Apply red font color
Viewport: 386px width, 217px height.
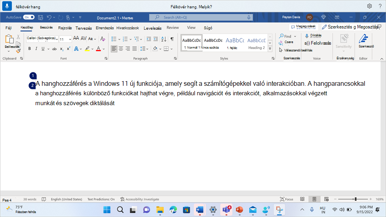pos(99,49)
